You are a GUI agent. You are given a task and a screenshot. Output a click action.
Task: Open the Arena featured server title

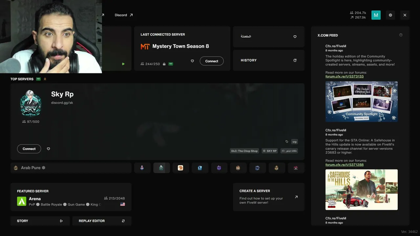35,199
